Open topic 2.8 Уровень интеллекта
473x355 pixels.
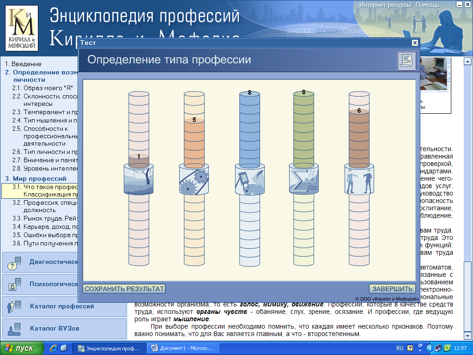click(x=45, y=168)
